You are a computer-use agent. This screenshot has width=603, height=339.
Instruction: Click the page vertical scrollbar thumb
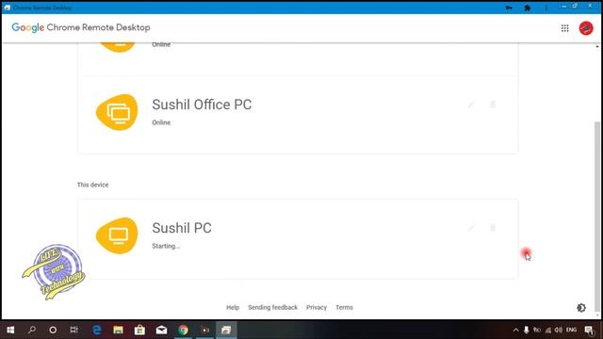(x=596, y=216)
